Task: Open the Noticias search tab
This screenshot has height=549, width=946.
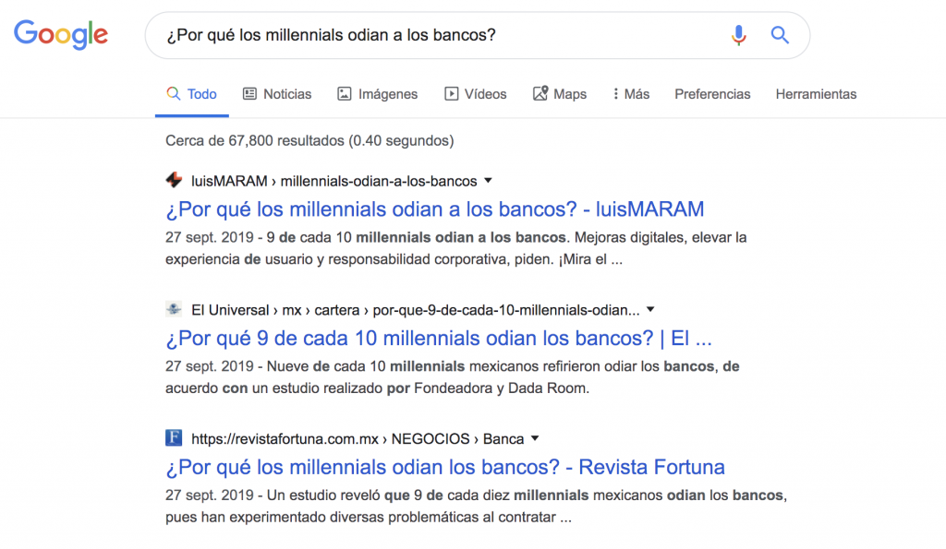Action: (277, 94)
